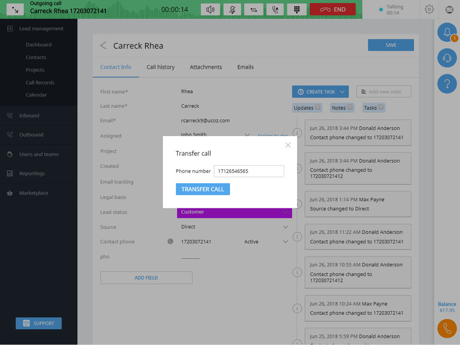The image size is (460, 345).
Task: Check the Notes filter checkbox
Action: coord(350,107)
